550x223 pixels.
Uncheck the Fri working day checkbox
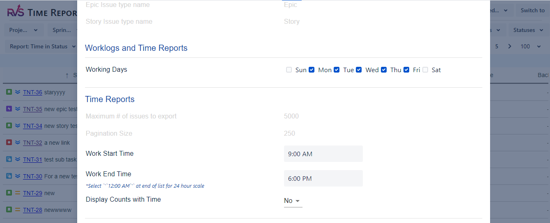406,70
